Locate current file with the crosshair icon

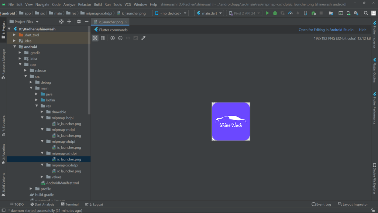point(61,22)
